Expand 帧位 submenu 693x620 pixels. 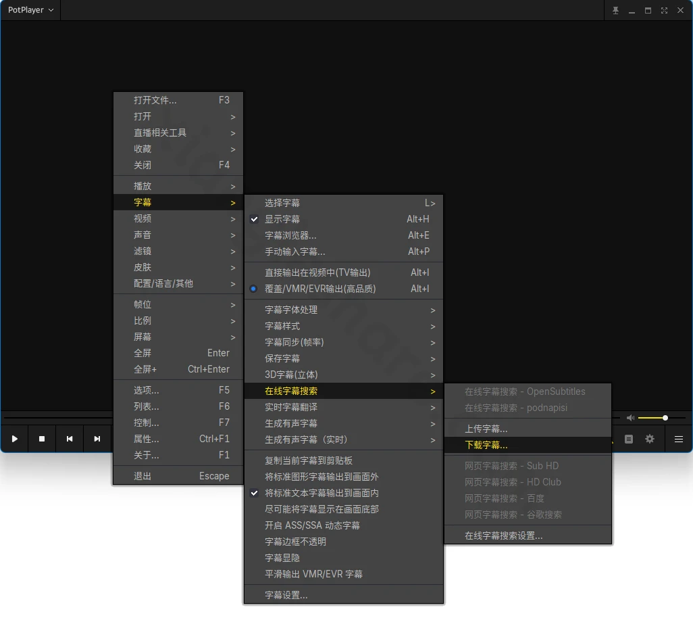coord(178,304)
